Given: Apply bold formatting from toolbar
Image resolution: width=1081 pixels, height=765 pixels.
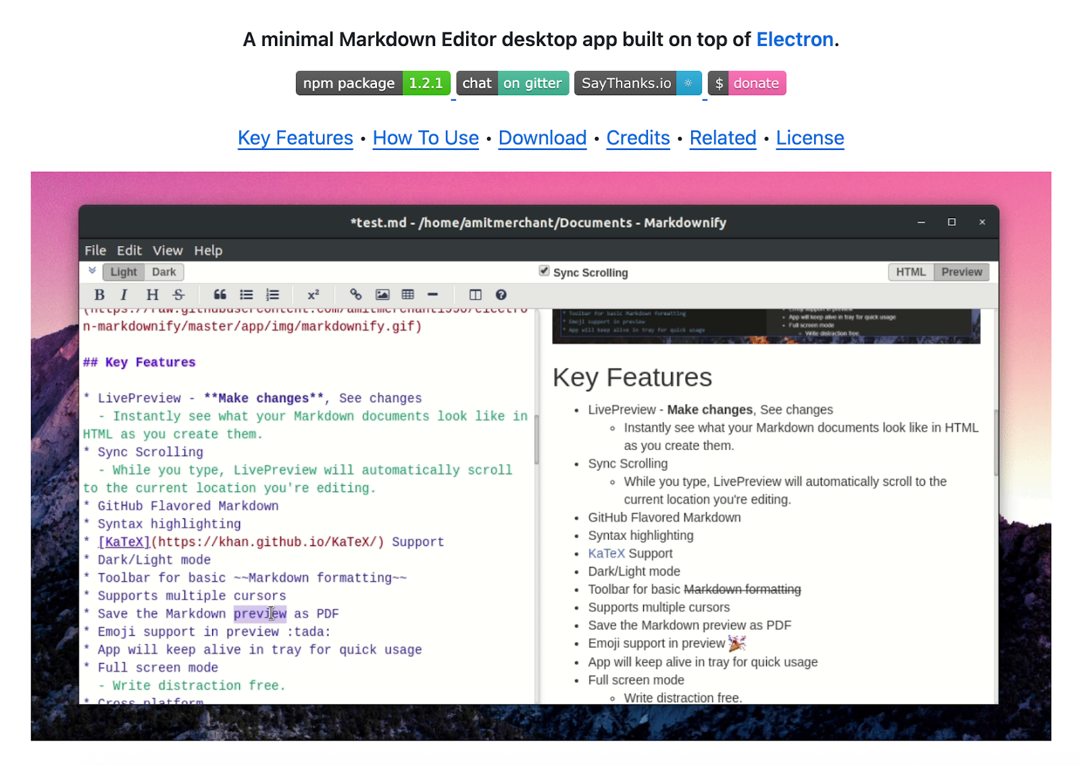Looking at the screenshot, I should point(99,295).
